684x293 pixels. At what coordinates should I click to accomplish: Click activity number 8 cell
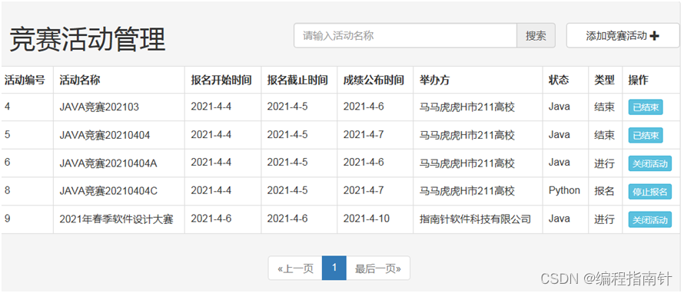point(27,191)
